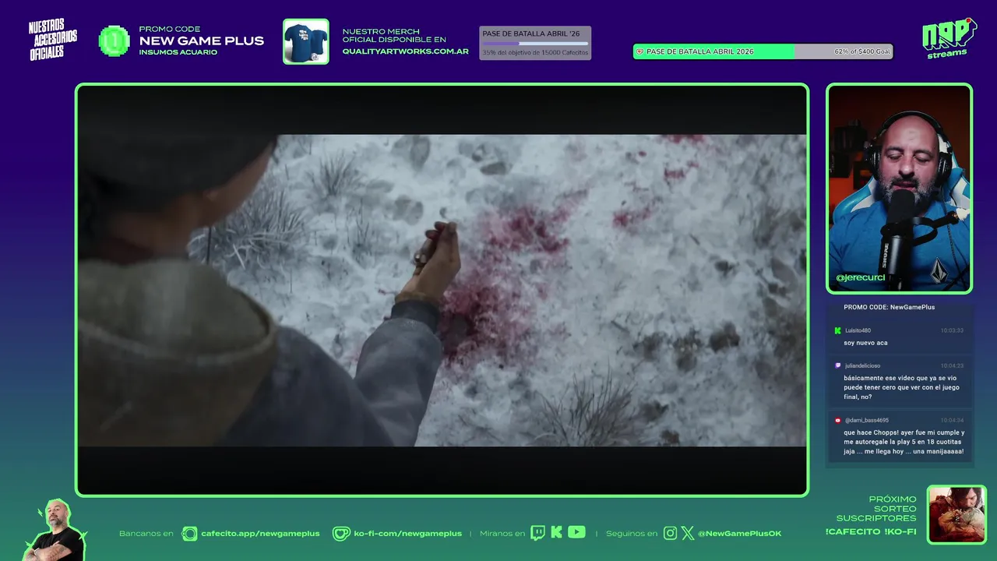
Task: Click 'INSUMOS ACUARIO' text
Action: (x=178, y=52)
